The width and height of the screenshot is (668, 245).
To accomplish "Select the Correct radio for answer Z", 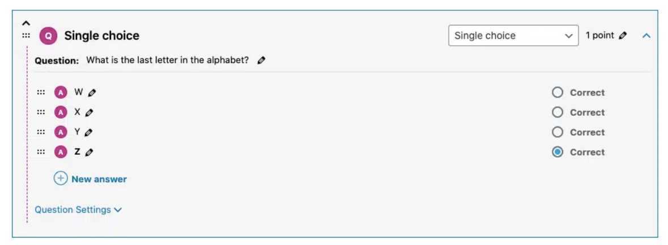I will point(558,152).
